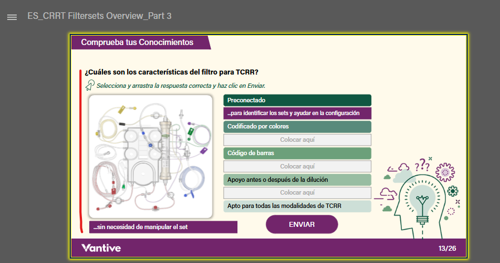Click drop slot under 'Apoyo antes o después'
The image size is (500, 263).
coord(297,192)
